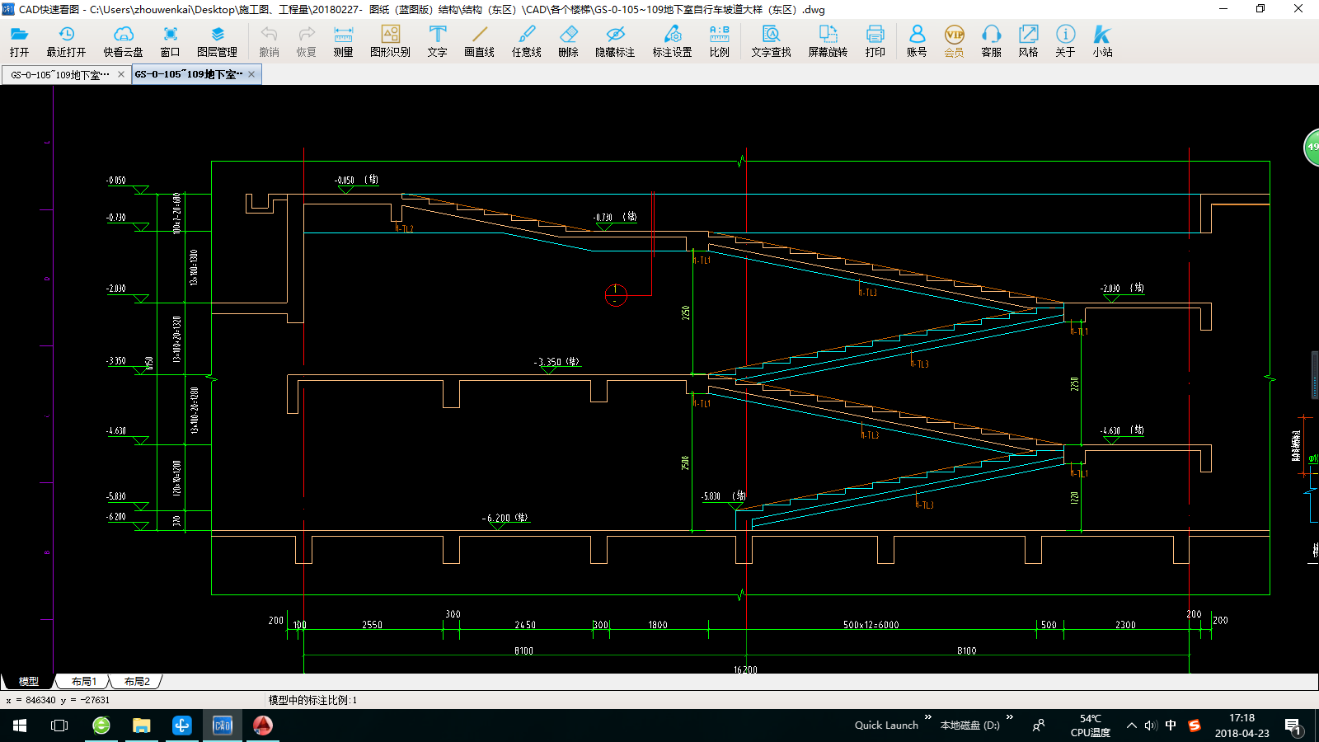This screenshot has height=742, width=1319.
Task: Print drawing with 打印
Action: (x=875, y=41)
